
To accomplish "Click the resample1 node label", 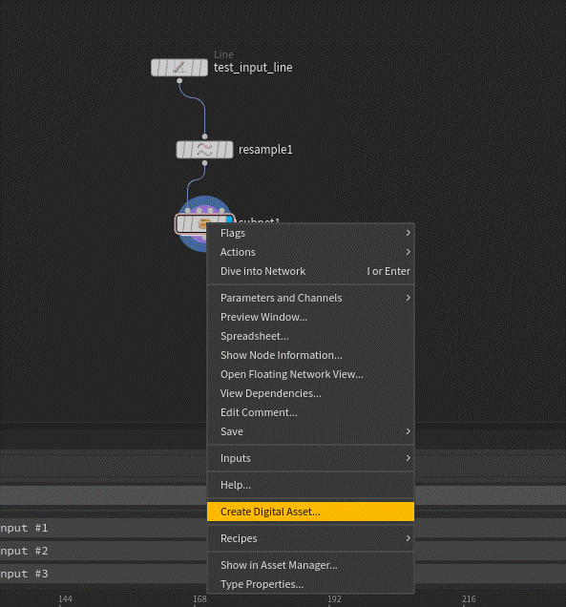I will (265, 150).
